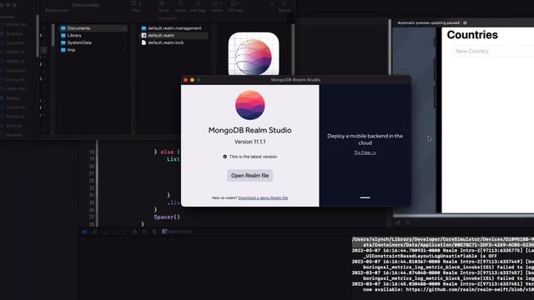Expand the SystemData folder chevron in Finder
The image size is (534, 300).
click(125, 42)
